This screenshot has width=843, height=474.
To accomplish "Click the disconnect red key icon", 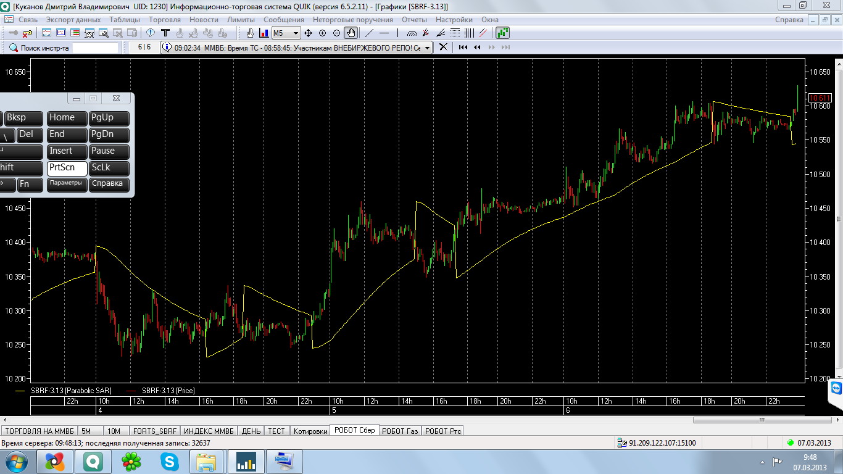I will point(27,33).
